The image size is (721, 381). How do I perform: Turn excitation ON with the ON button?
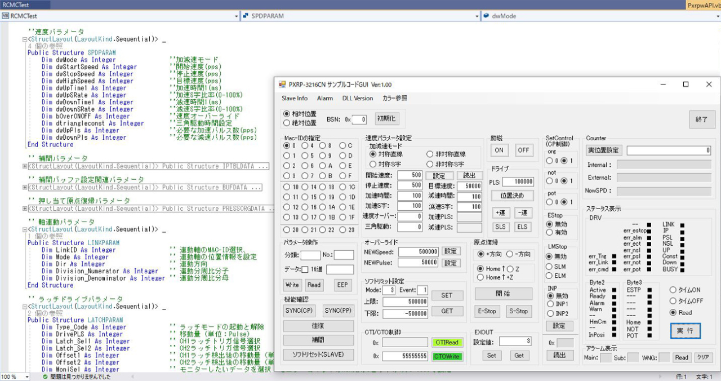click(x=499, y=150)
